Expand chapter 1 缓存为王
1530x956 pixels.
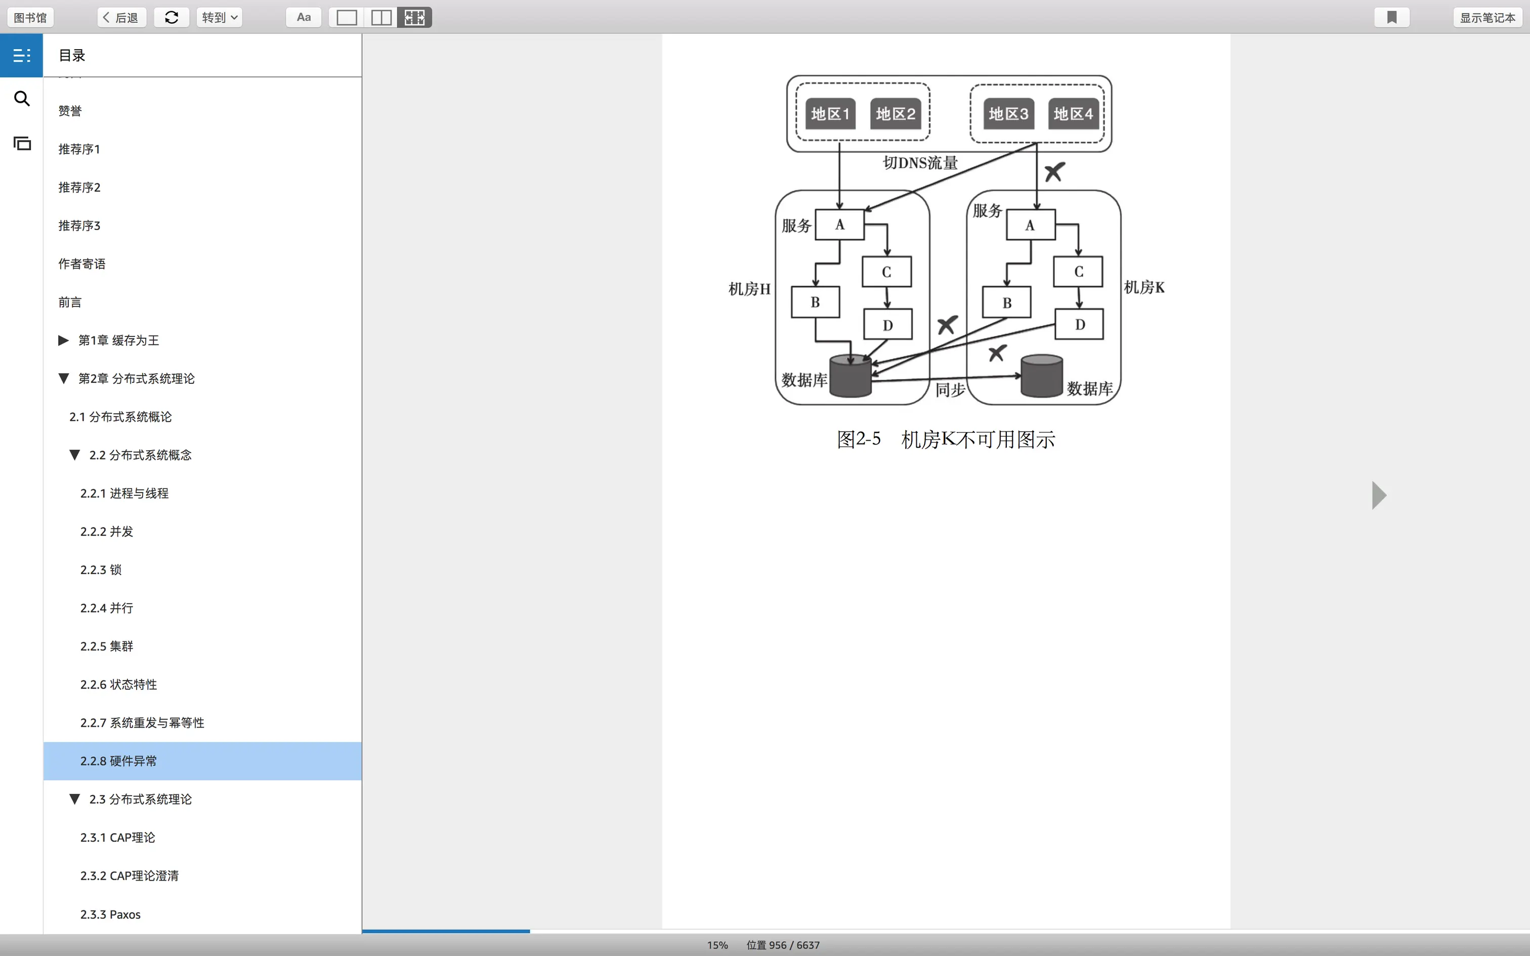63,340
